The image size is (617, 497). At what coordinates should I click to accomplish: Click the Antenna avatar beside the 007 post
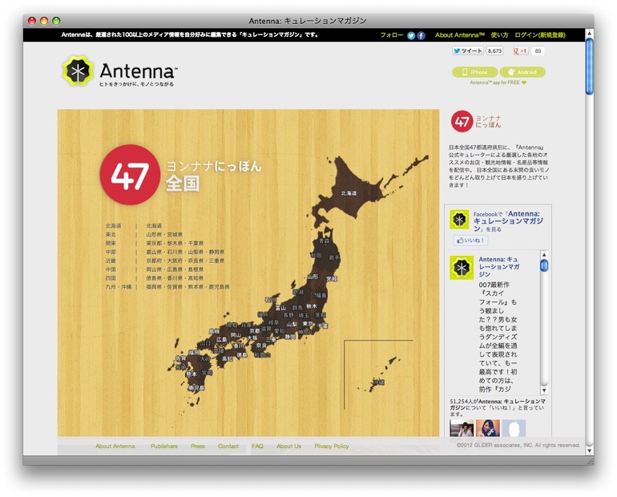click(462, 268)
